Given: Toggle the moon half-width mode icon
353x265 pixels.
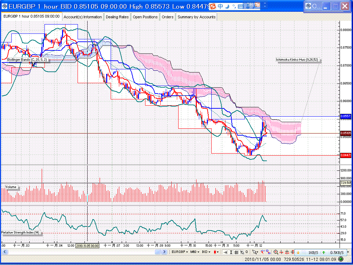Looking at the screenshot, I should pos(227,6).
